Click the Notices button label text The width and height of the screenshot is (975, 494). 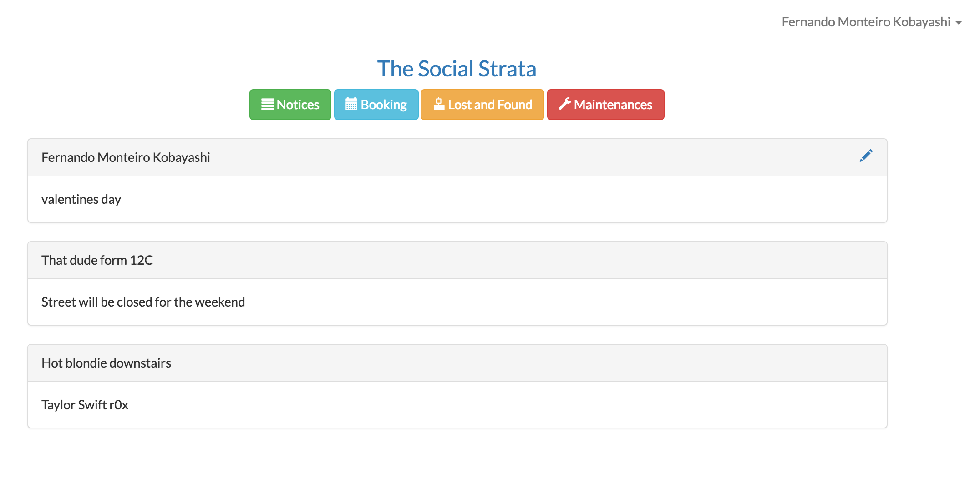click(x=298, y=105)
